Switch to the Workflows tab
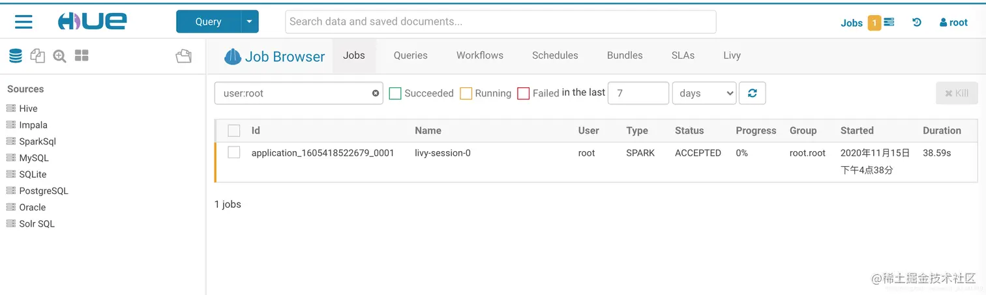The width and height of the screenshot is (986, 295). click(x=479, y=55)
